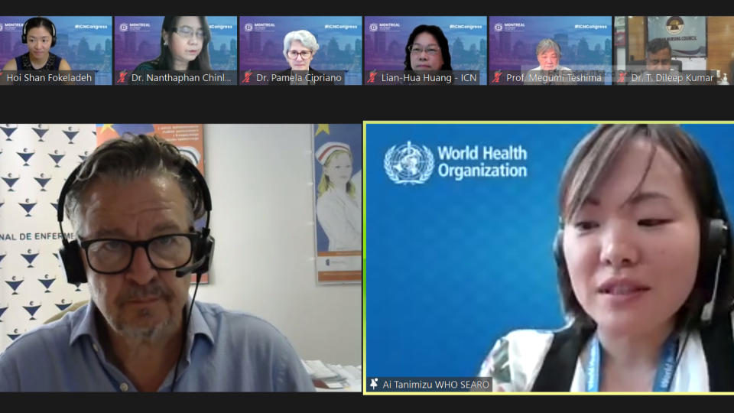Screen dimensions: 734x413
Task: Click muted mic icon beside Prof. Megumi Teshima
Action: pos(498,77)
